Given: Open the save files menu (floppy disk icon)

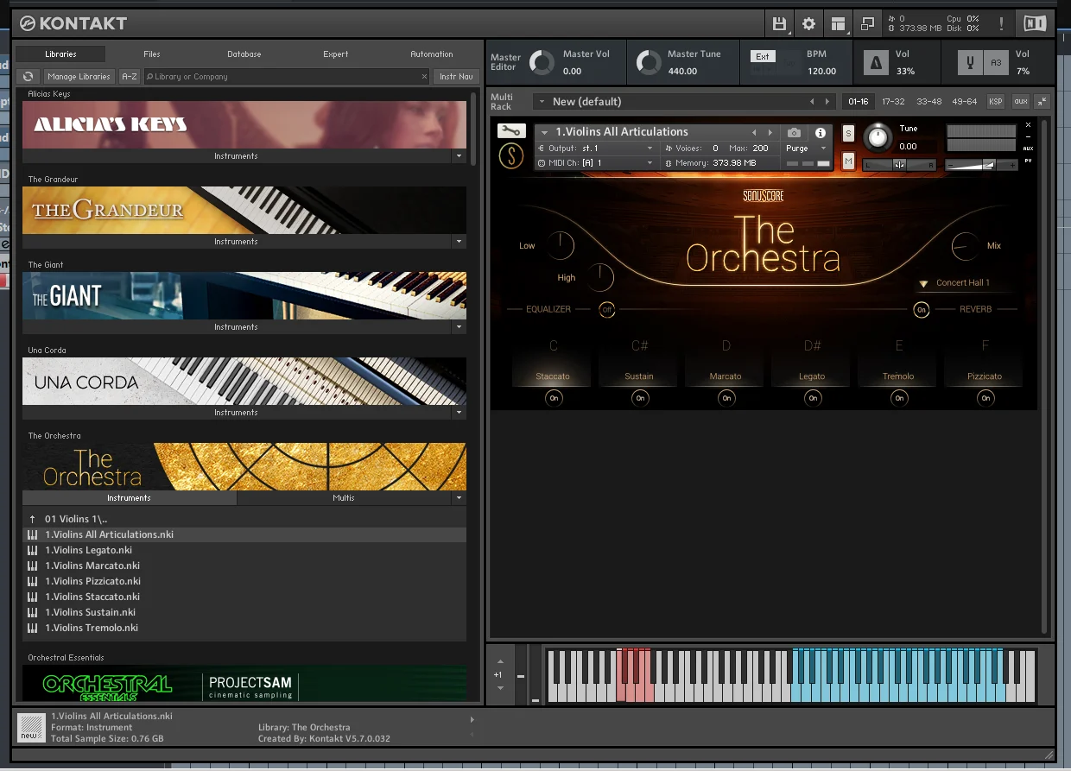Looking at the screenshot, I should click(x=780, y=23).
